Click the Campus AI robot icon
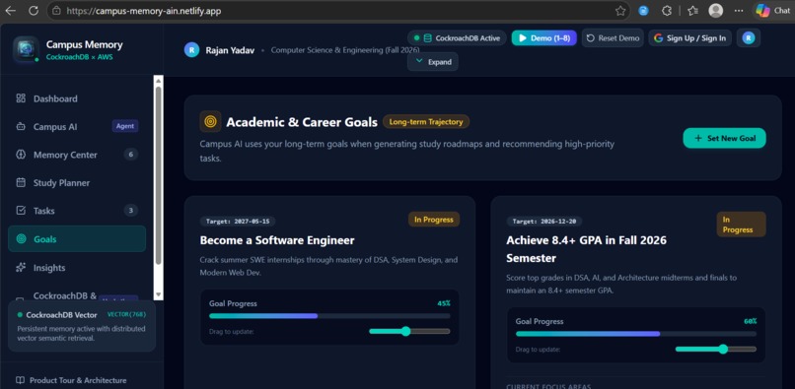This screenshot has height=389, width=795. click(21, 127)
